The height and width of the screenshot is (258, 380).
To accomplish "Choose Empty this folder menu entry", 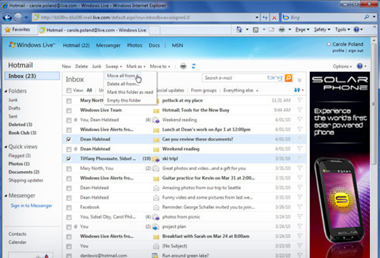I will [x=124, y=100].
